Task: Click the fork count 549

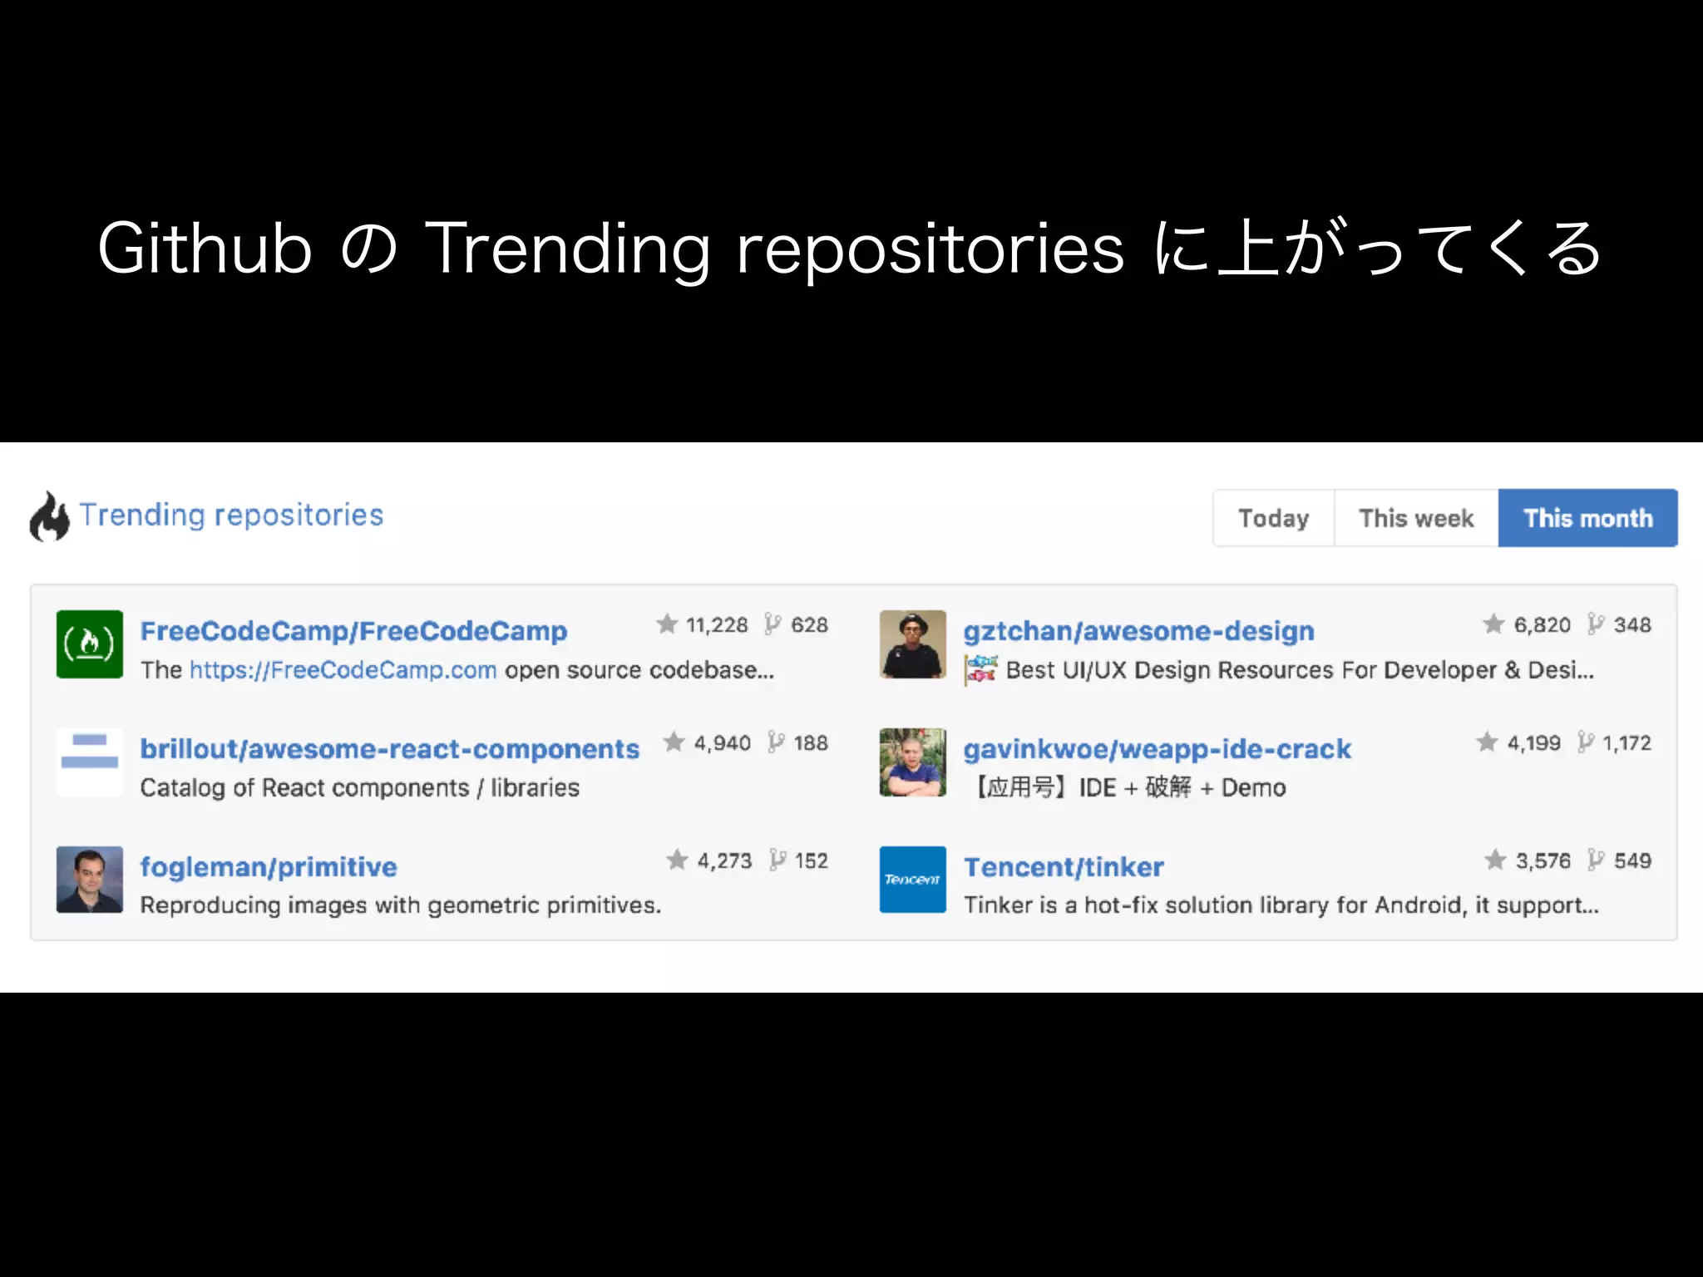Action: point(1632,861)
